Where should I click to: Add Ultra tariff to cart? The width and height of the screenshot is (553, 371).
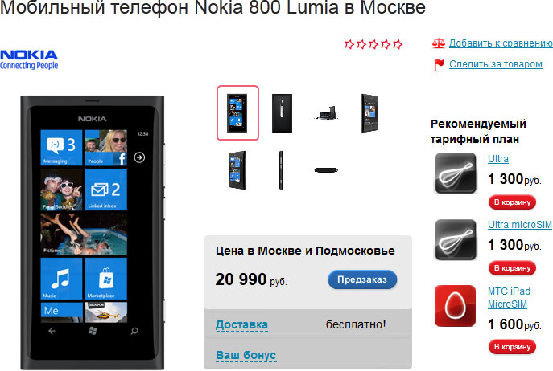click(x=512, y=202)
